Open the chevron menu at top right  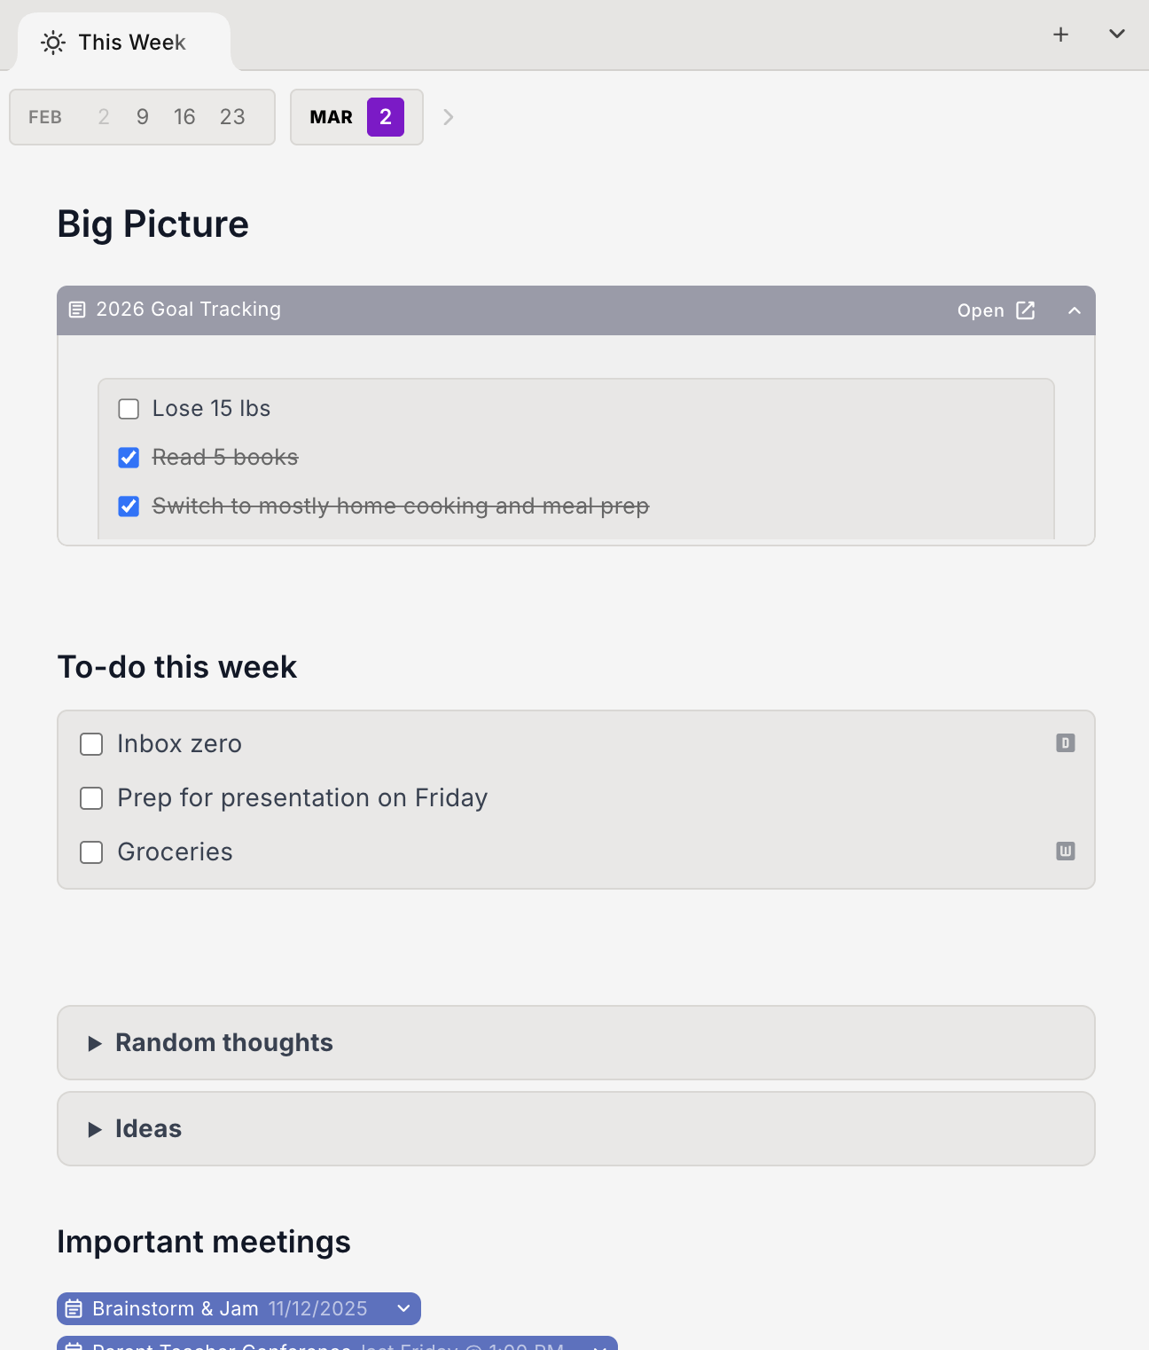tap(1116, 34)
